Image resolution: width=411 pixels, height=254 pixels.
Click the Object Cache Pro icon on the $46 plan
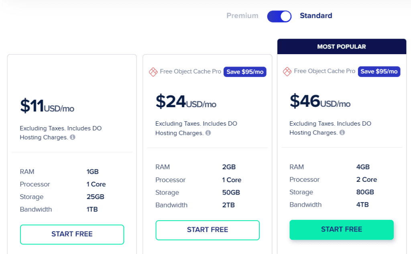pos(287,71)
